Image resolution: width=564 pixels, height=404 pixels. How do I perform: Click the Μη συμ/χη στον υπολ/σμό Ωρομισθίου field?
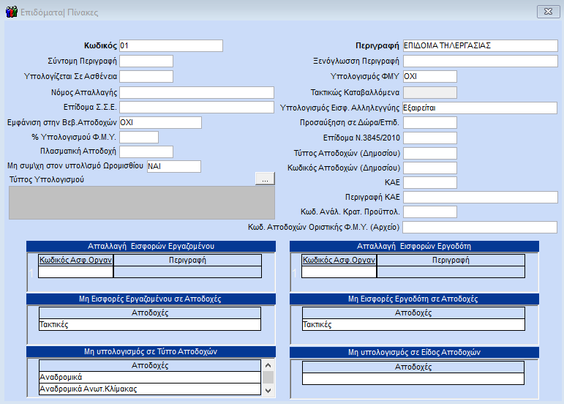(x=173, y=167)
